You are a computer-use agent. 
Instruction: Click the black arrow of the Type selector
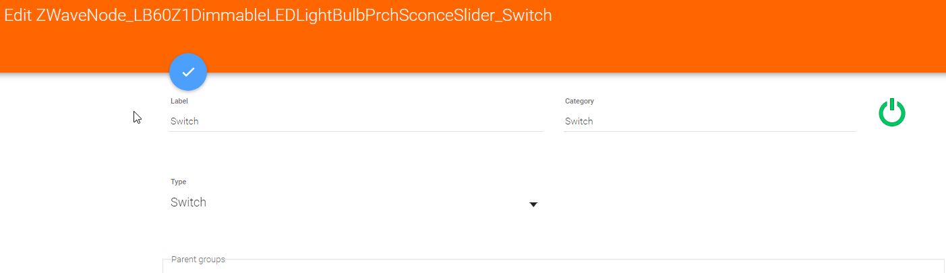pyautogui.click(x=533, y=204)
